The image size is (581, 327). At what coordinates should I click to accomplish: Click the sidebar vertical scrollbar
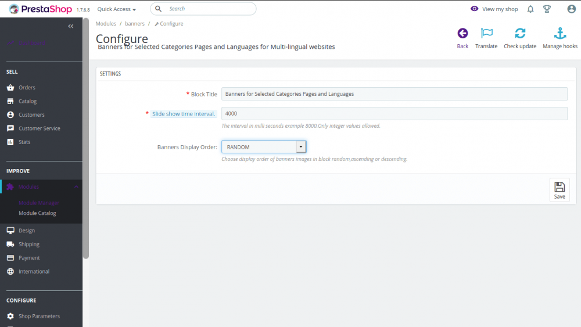coord(86,138)
